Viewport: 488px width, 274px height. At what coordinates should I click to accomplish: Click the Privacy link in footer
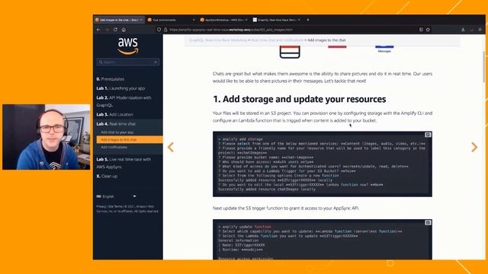(101, 206)
